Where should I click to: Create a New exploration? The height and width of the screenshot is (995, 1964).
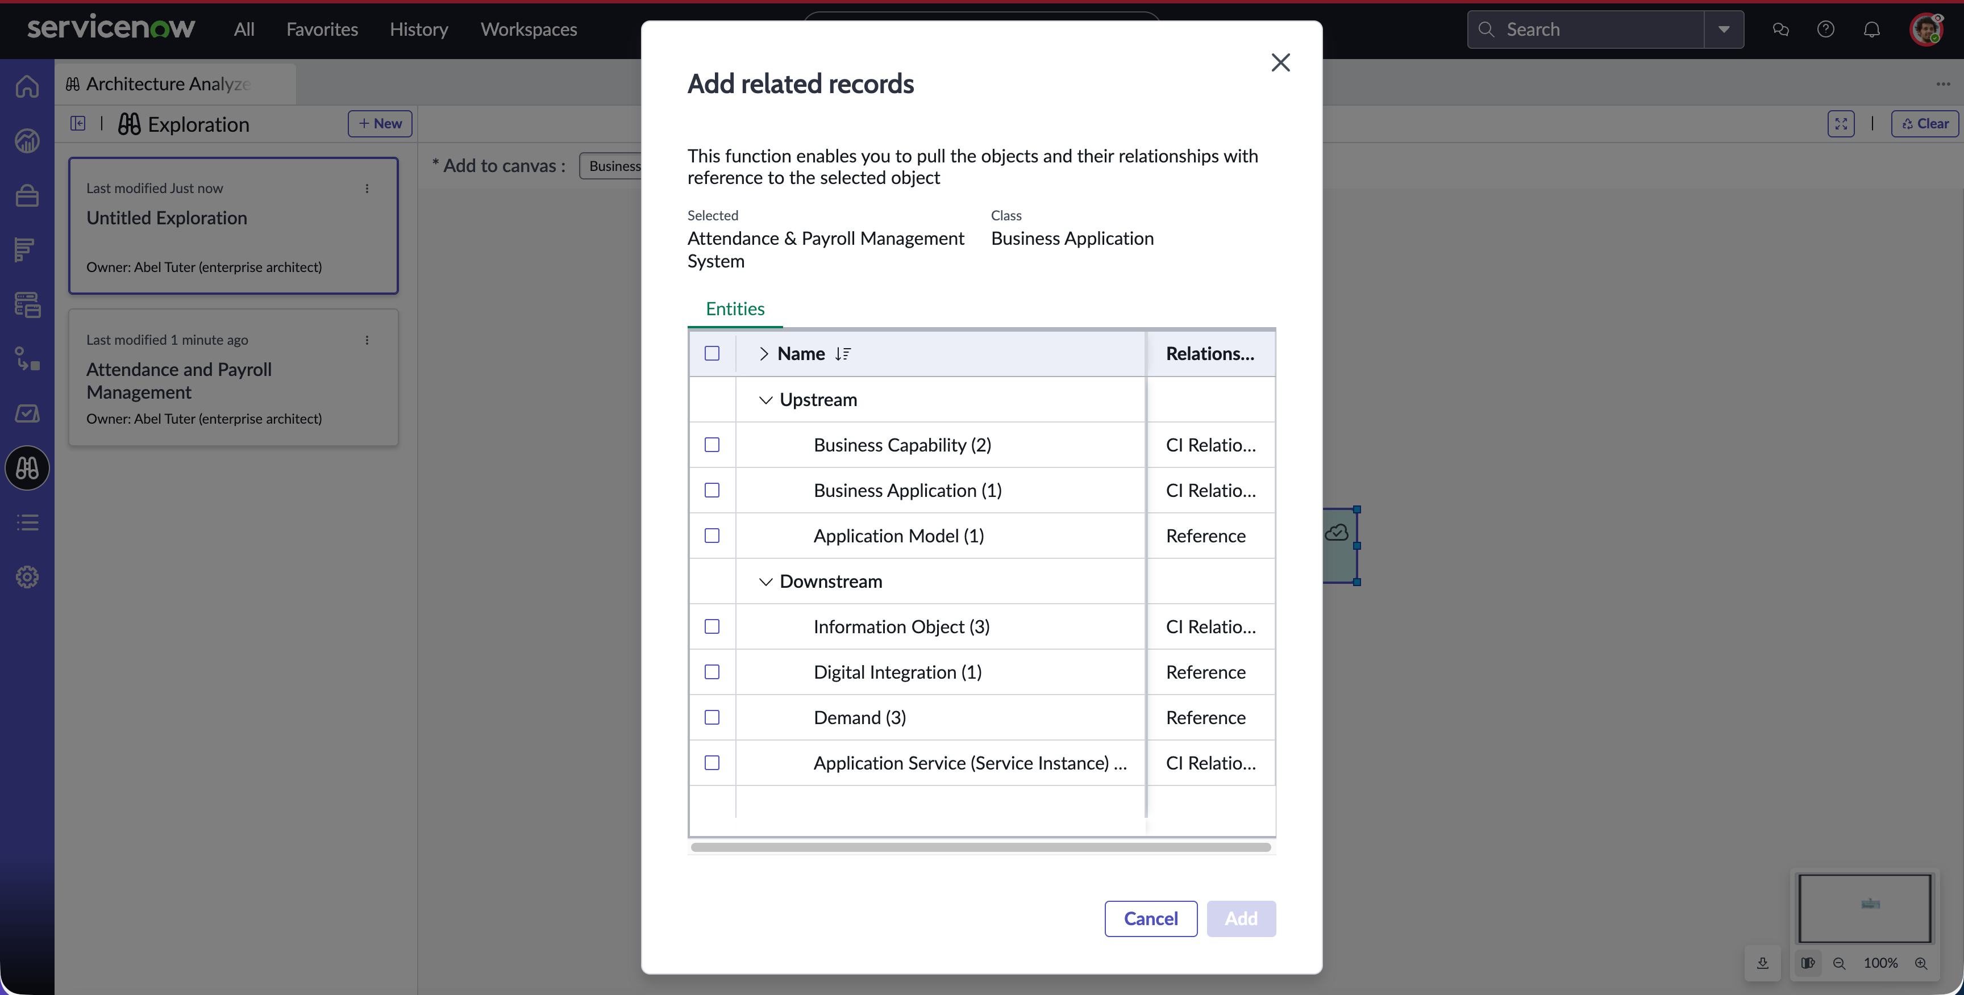click(x=380, y=123)
